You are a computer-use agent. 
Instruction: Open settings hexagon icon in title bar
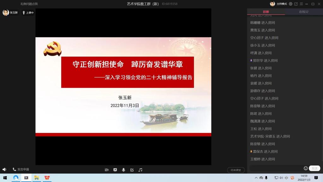pyautogui.click(x=291, y=4)
